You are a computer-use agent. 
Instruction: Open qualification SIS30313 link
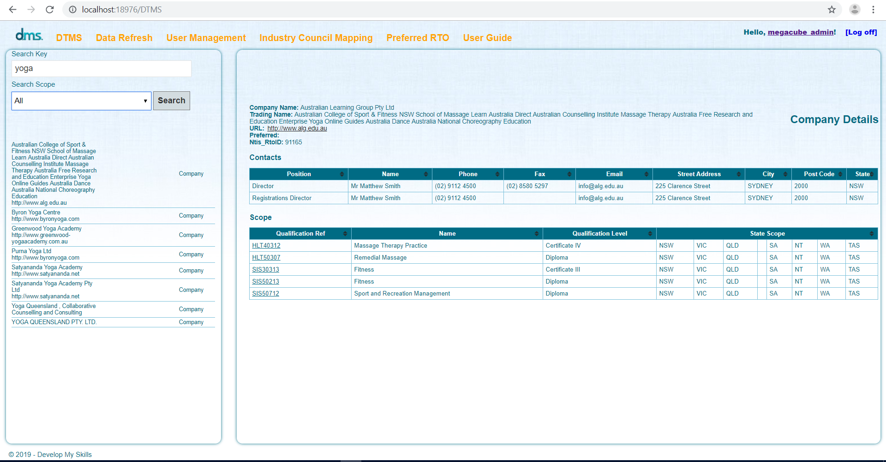265,269
